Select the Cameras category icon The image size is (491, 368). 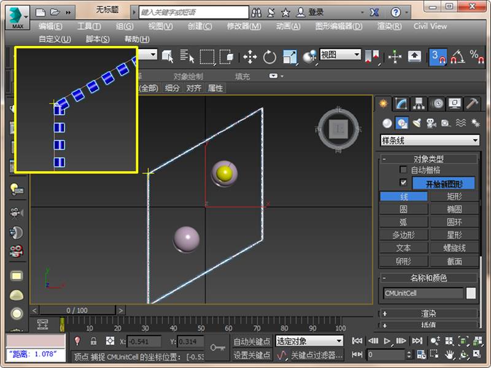pos(431,123)
